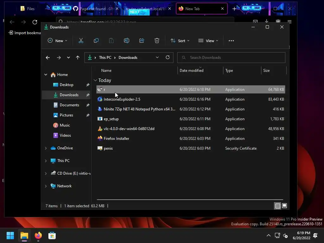
Task: Switch to details view layout icon
Action: tap(277, 206)
